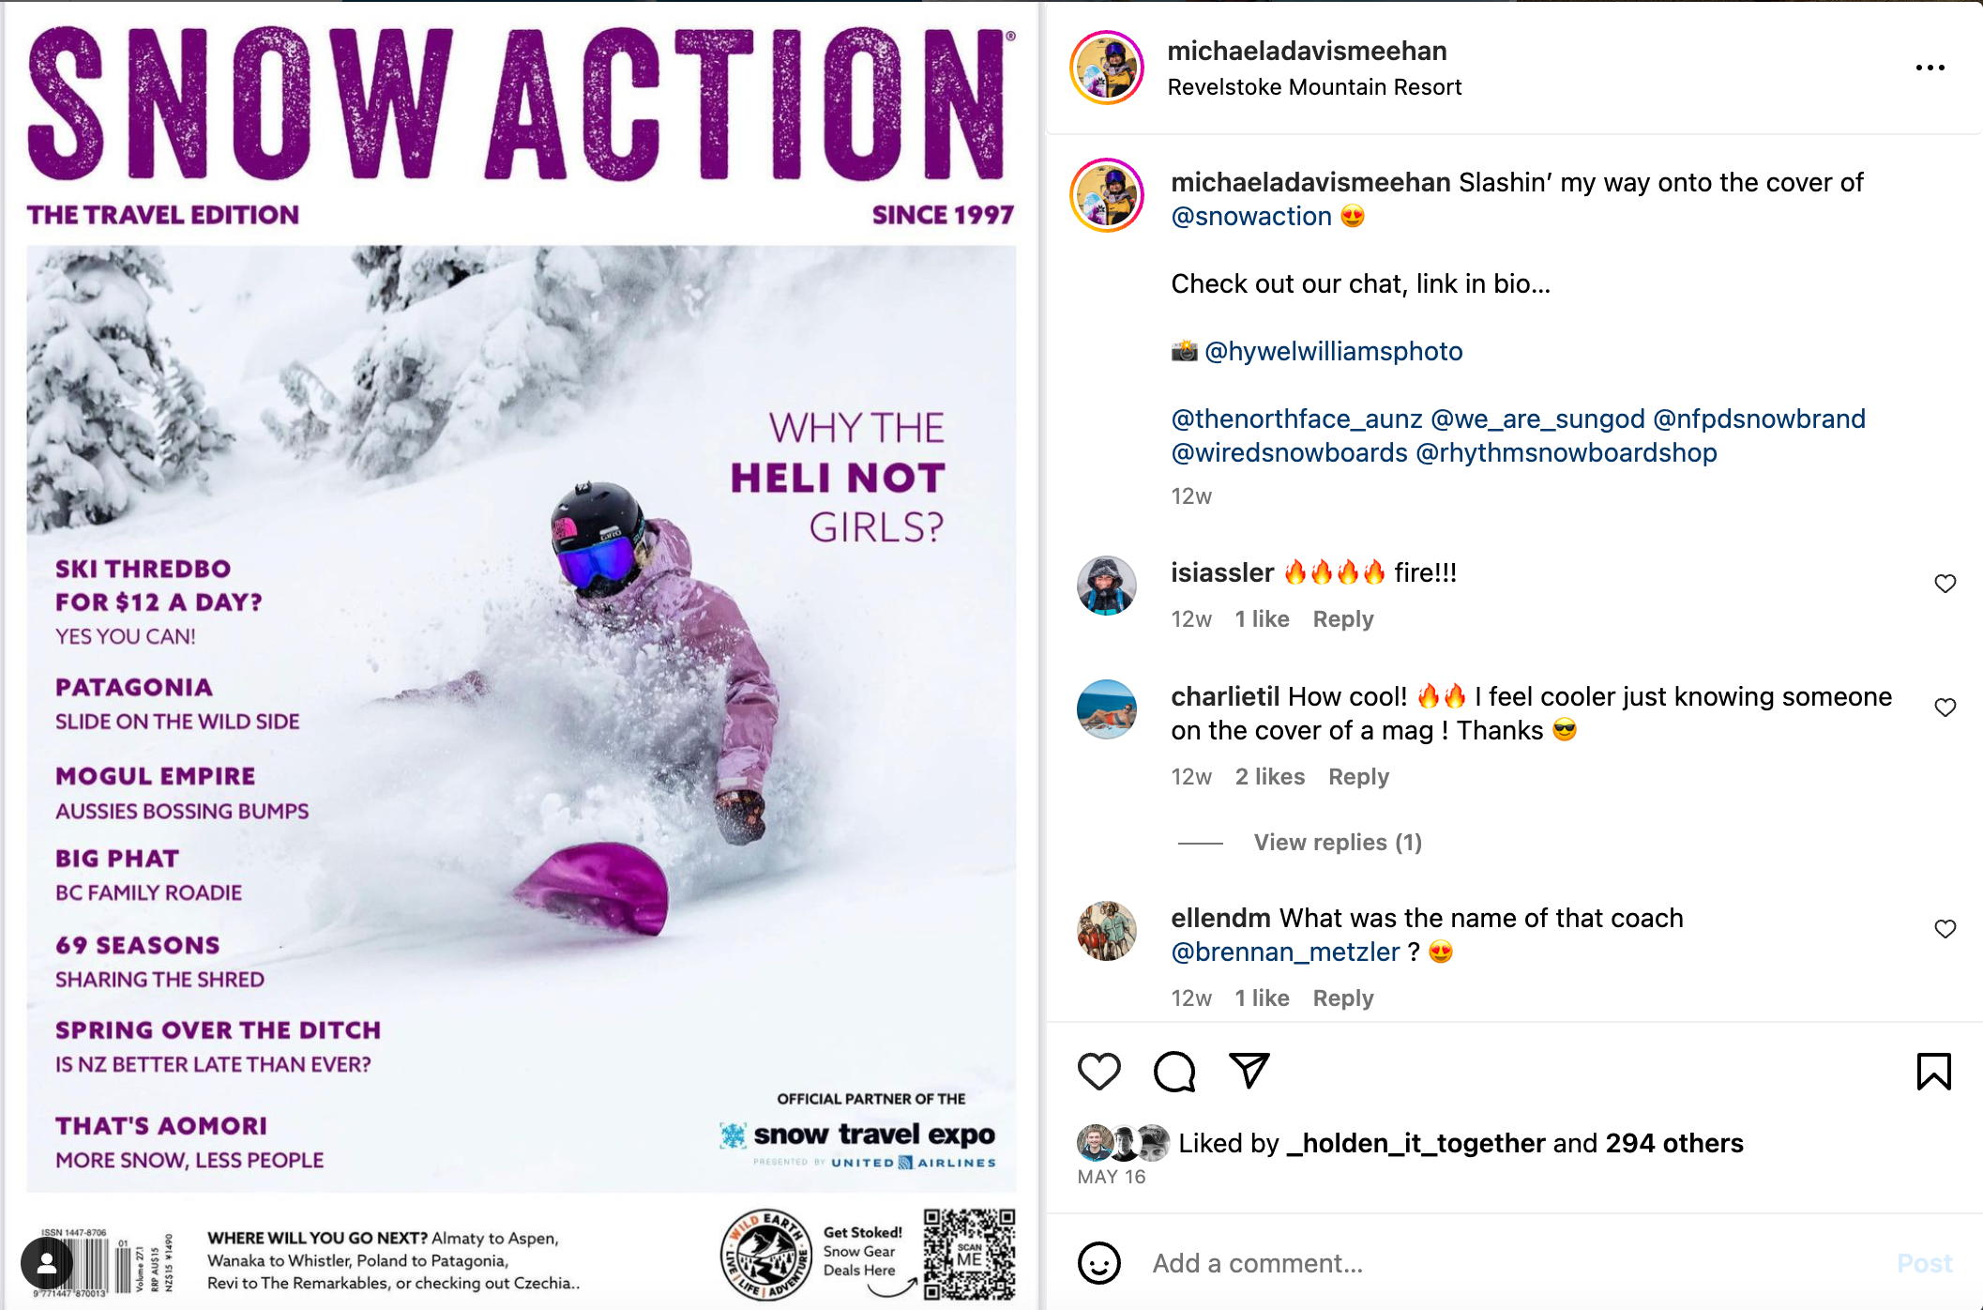
Task: Click tagged people icon on photo
Action: tap(47, 1263)
